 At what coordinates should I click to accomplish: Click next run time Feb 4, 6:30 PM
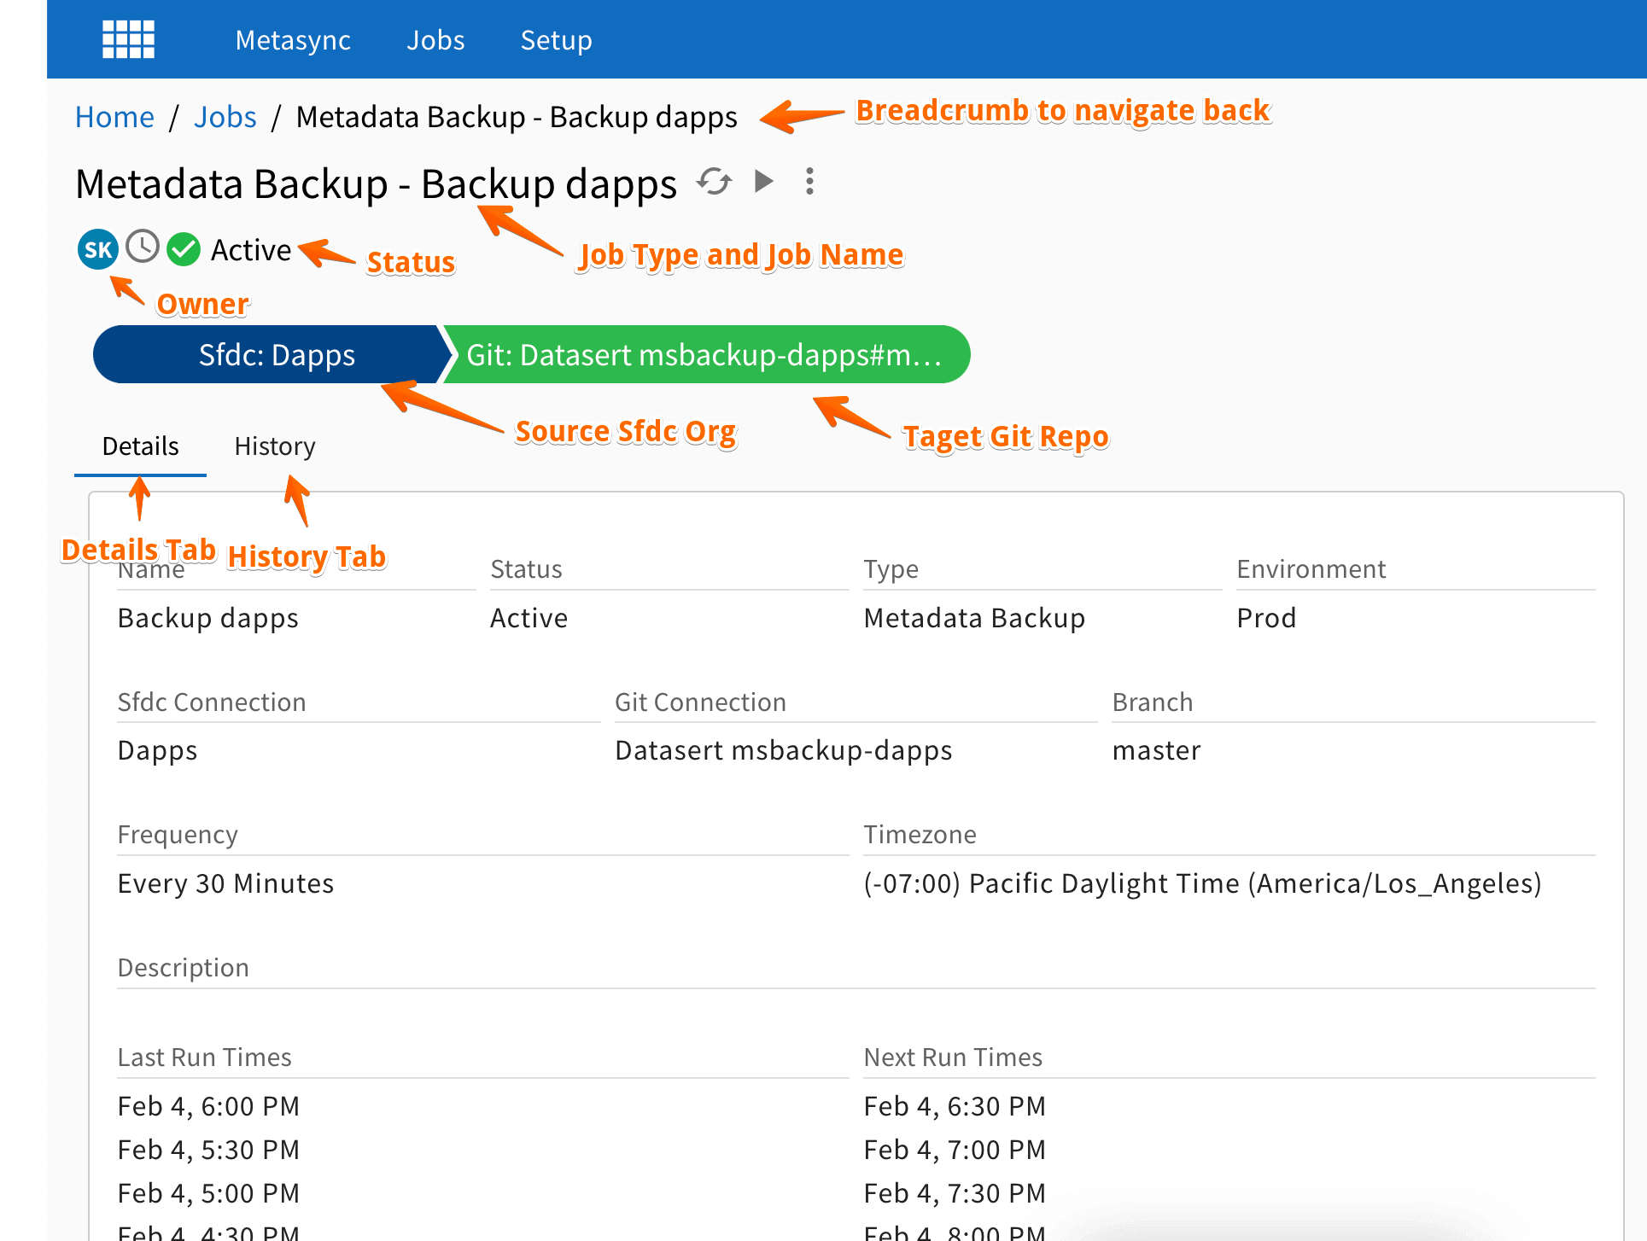[x=955, y=1106]
